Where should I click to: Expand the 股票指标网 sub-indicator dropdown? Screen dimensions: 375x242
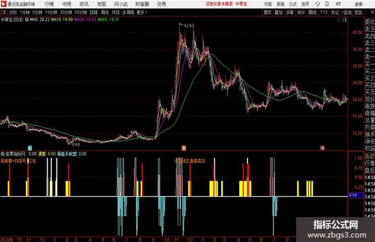tap(3, 154)
